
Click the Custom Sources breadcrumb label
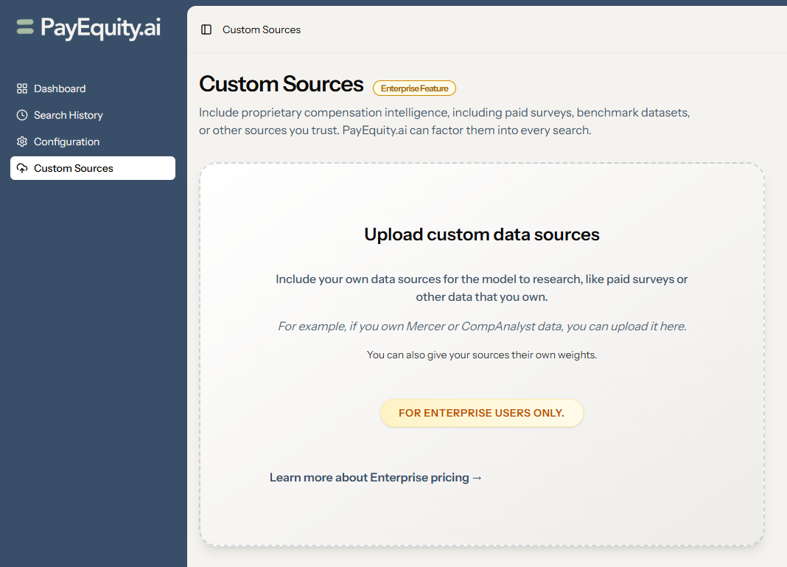(x=261, y=29)
